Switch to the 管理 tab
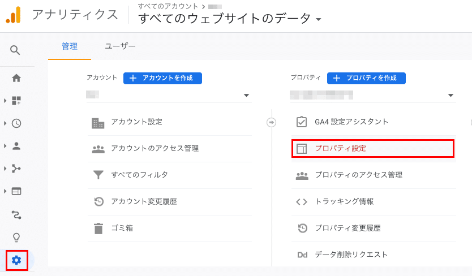The height and width of the screenshot is (276, 472). pos(70,46)
